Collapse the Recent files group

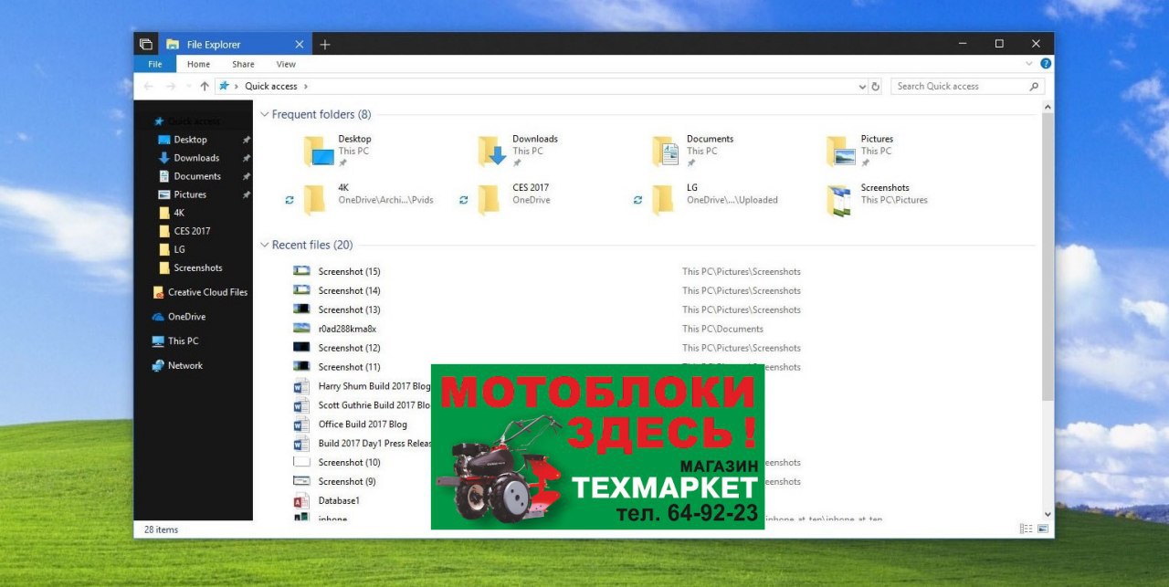point(265,245)
